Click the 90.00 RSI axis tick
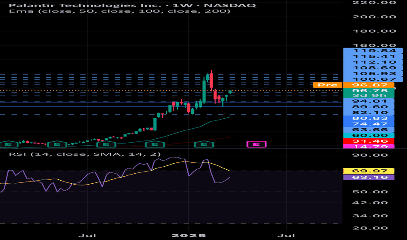This screenshot has width=407, height=240. [x=370, y=155]
